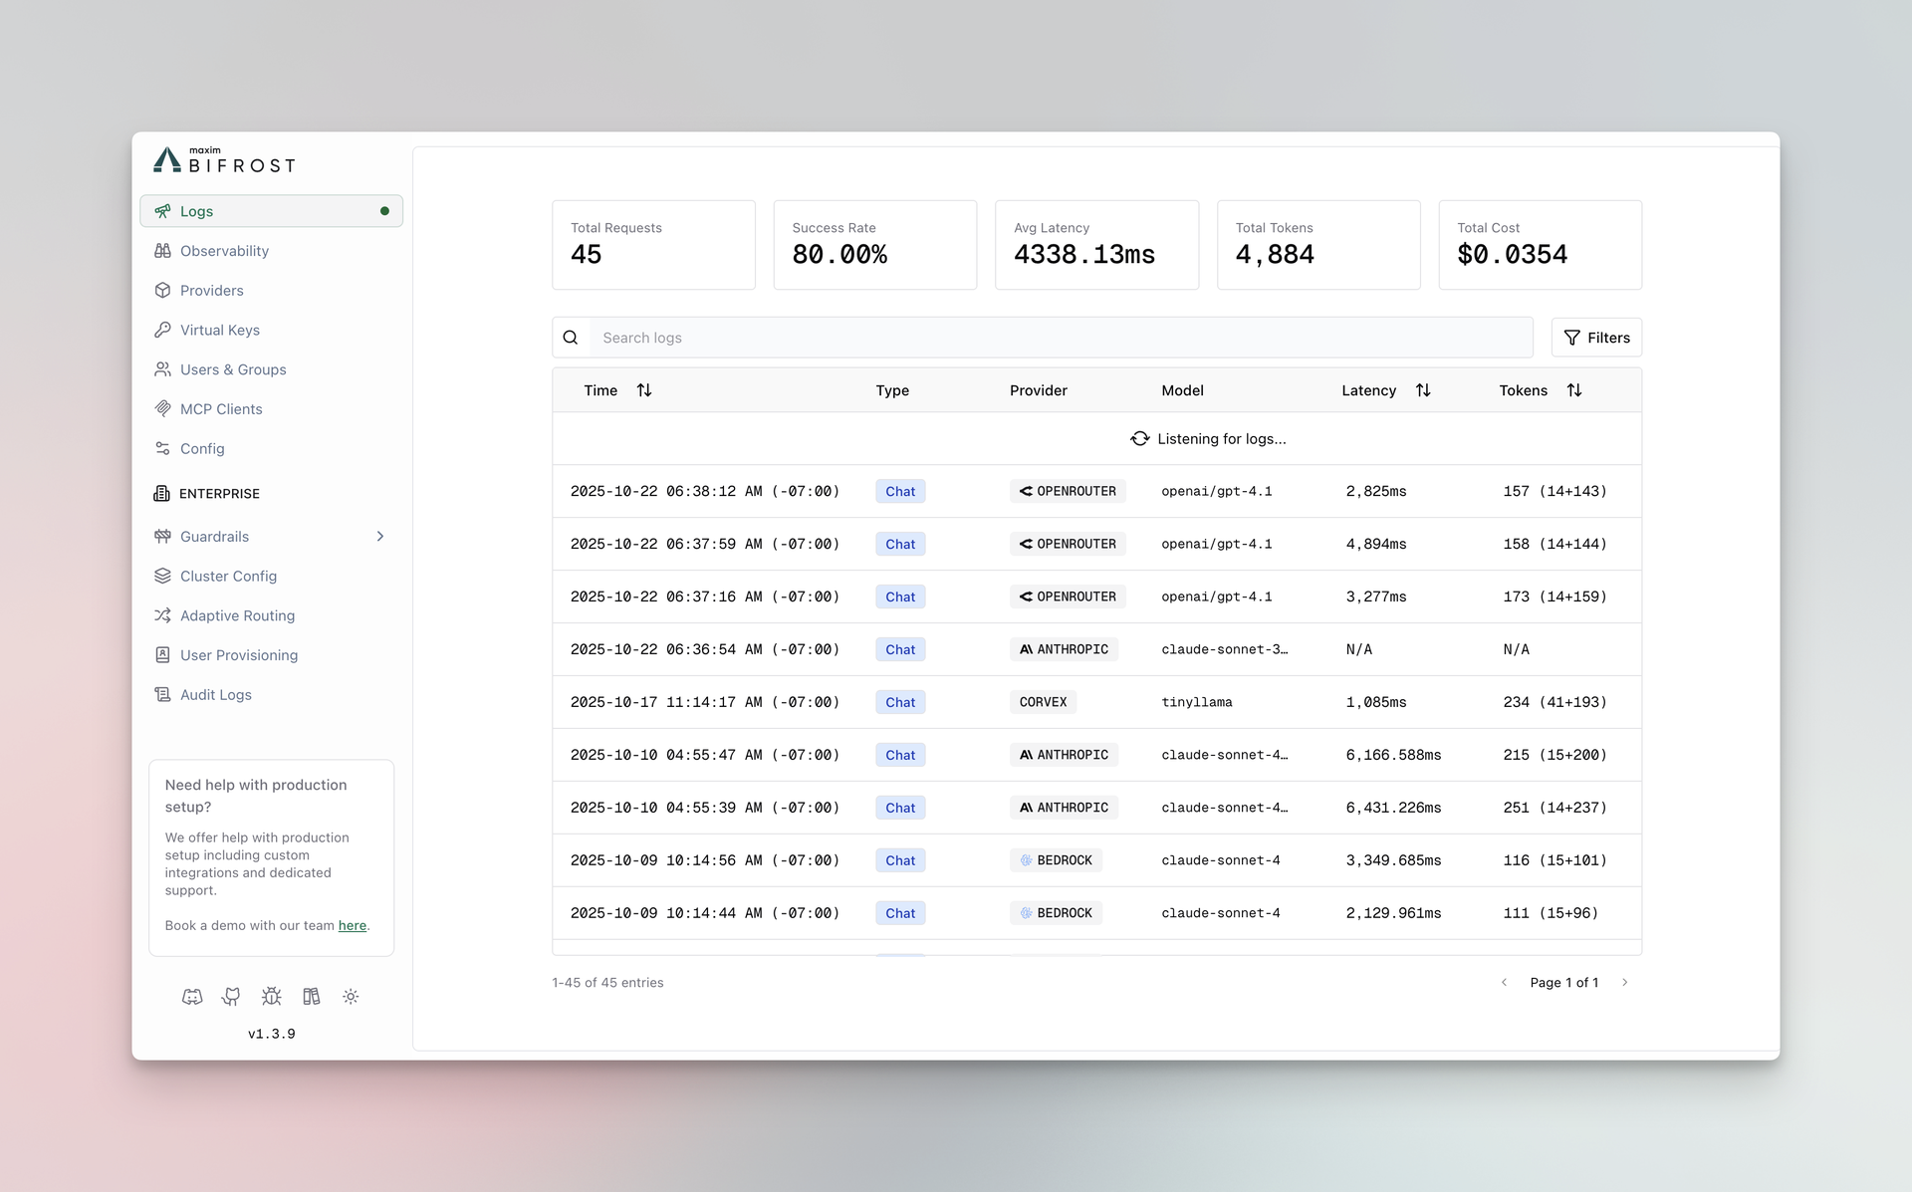Go to Virtual Keys page

[271, 330]
